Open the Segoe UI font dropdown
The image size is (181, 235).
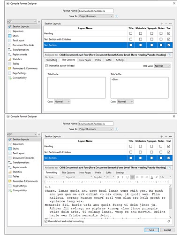coord(79,177)
